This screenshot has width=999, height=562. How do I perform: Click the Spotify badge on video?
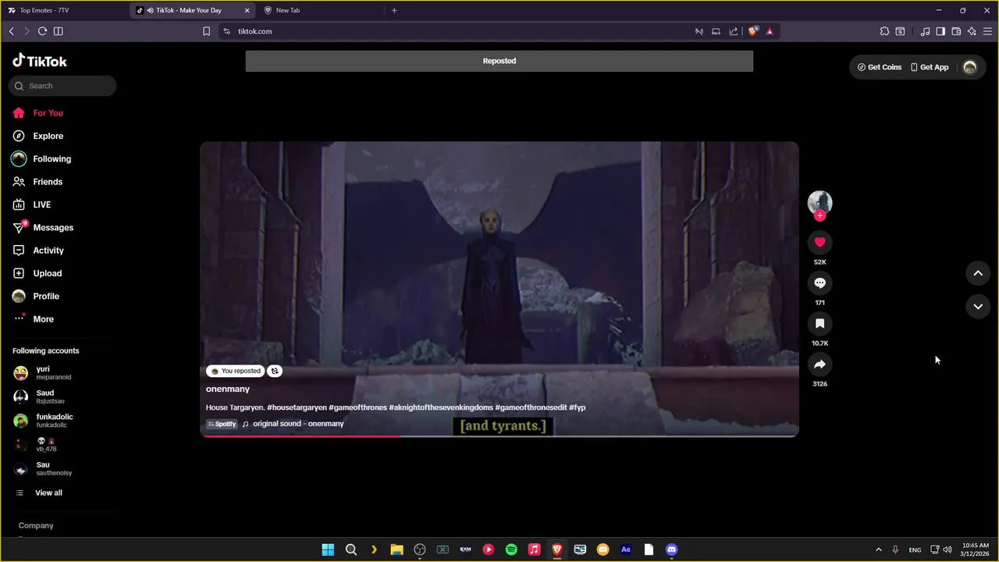coord(222,424)
